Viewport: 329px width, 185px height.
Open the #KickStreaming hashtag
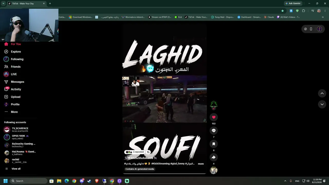coord(161,164)
